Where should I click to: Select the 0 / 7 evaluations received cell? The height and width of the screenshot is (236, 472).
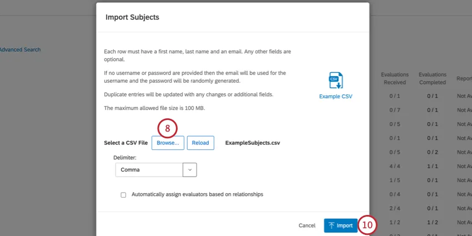pos(395,110)
